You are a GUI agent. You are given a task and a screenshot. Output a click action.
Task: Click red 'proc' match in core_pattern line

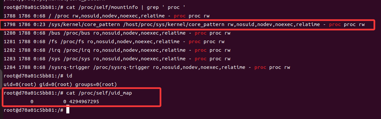[335, 25]
